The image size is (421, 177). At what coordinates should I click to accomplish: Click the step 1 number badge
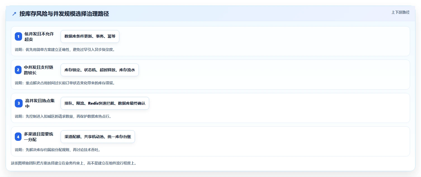click(x=18, y=36)
